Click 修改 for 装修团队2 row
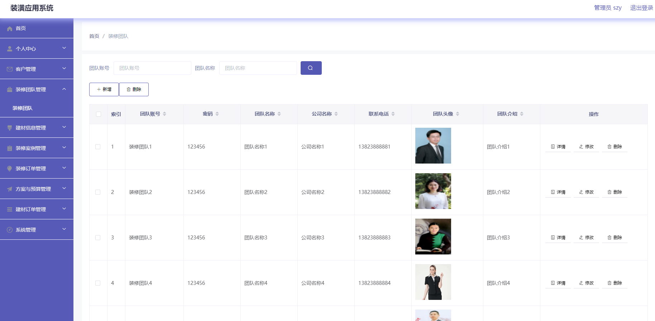 [586, 192]
